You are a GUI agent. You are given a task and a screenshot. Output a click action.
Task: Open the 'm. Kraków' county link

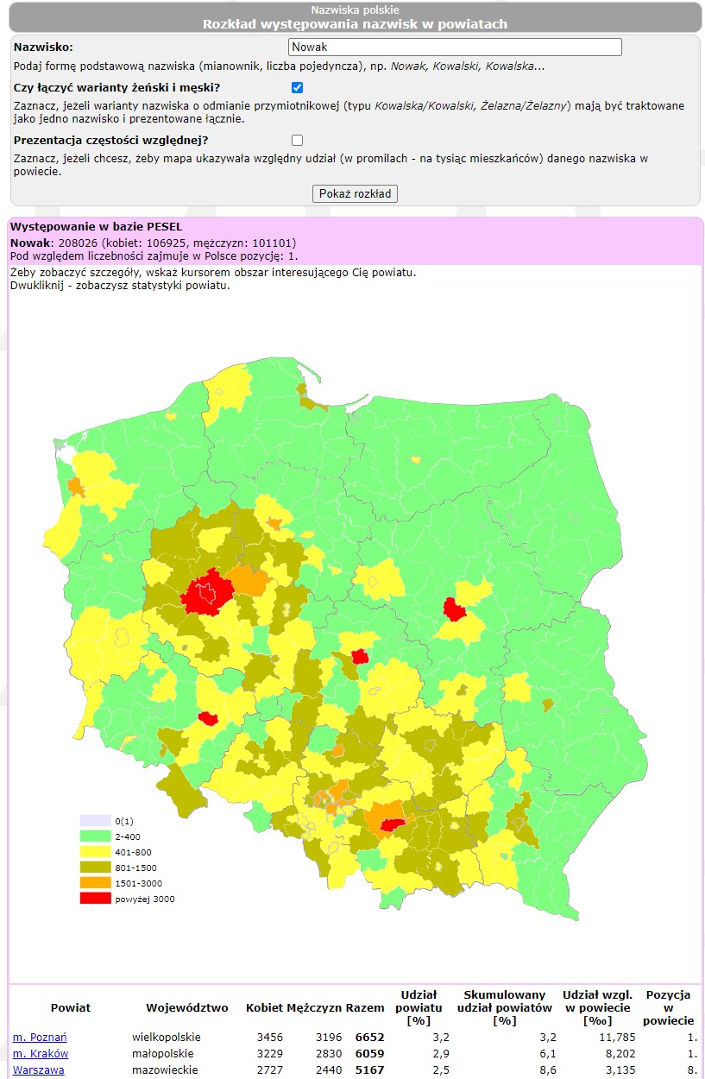tap(36, 1053)
